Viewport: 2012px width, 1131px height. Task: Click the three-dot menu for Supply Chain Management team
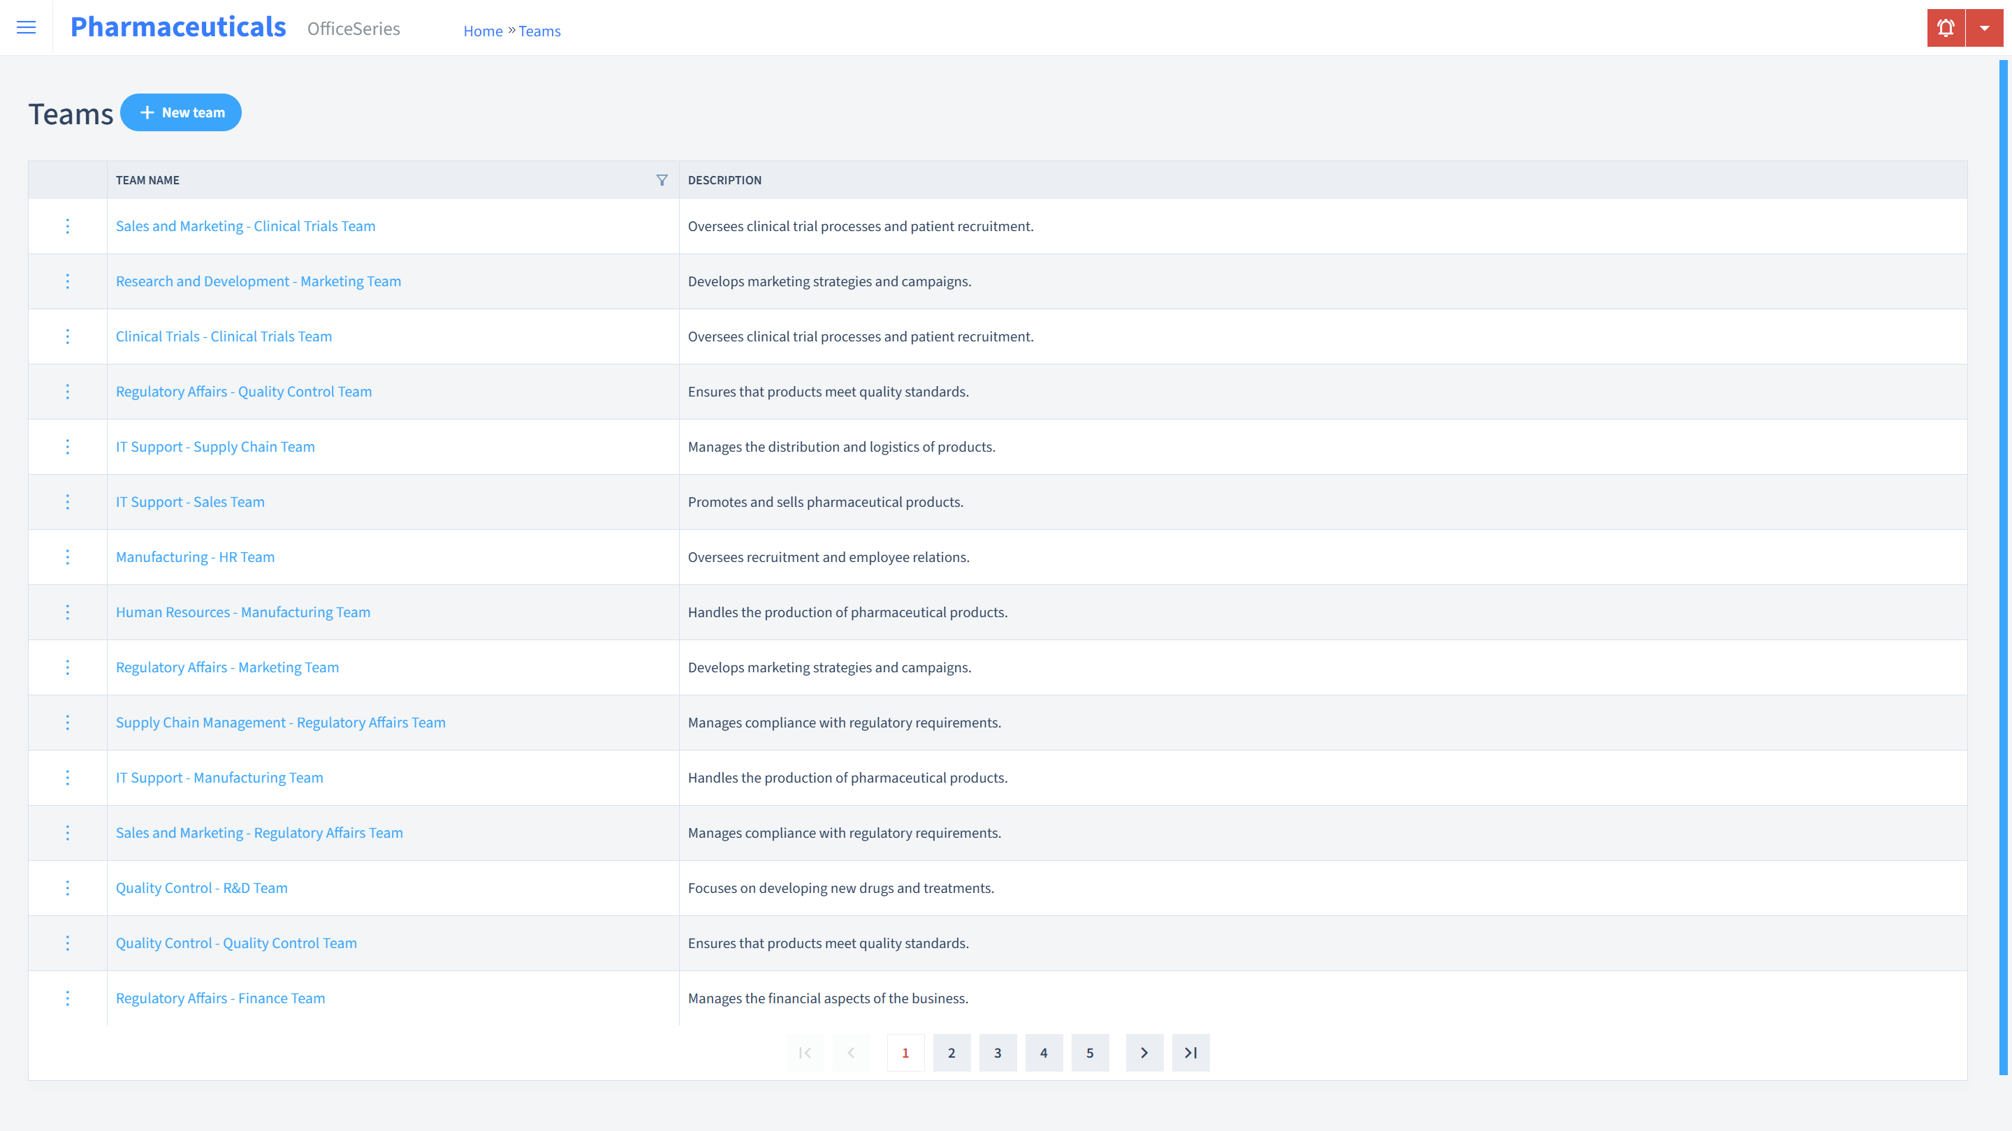68,723
